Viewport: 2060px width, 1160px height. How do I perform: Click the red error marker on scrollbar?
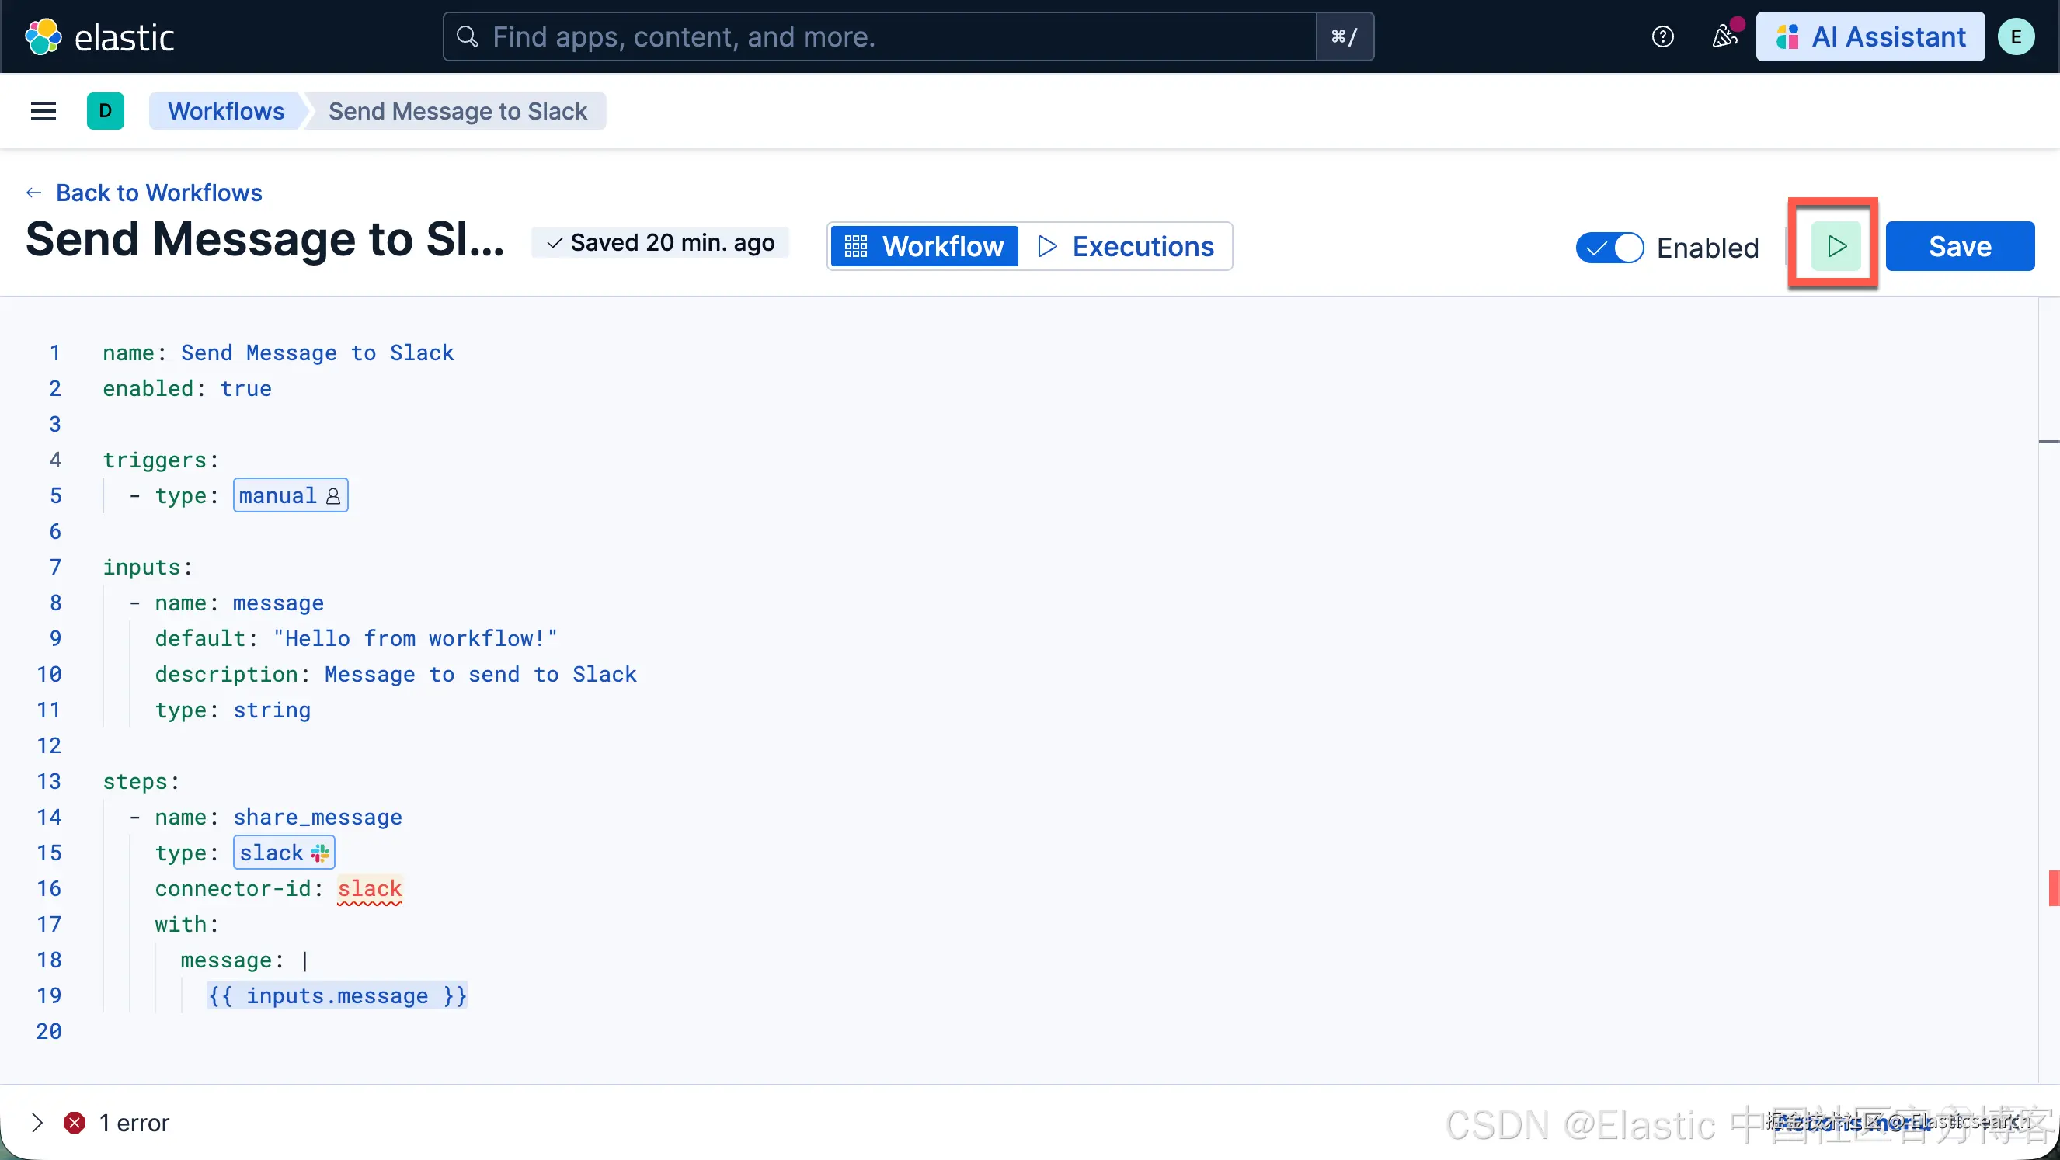tap(2053, 887)
